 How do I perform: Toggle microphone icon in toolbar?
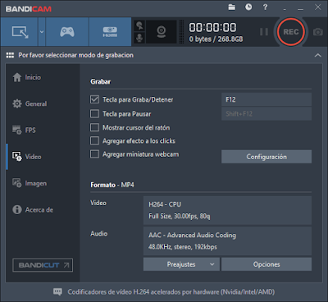pyautogui.click(x=139, y=38)
